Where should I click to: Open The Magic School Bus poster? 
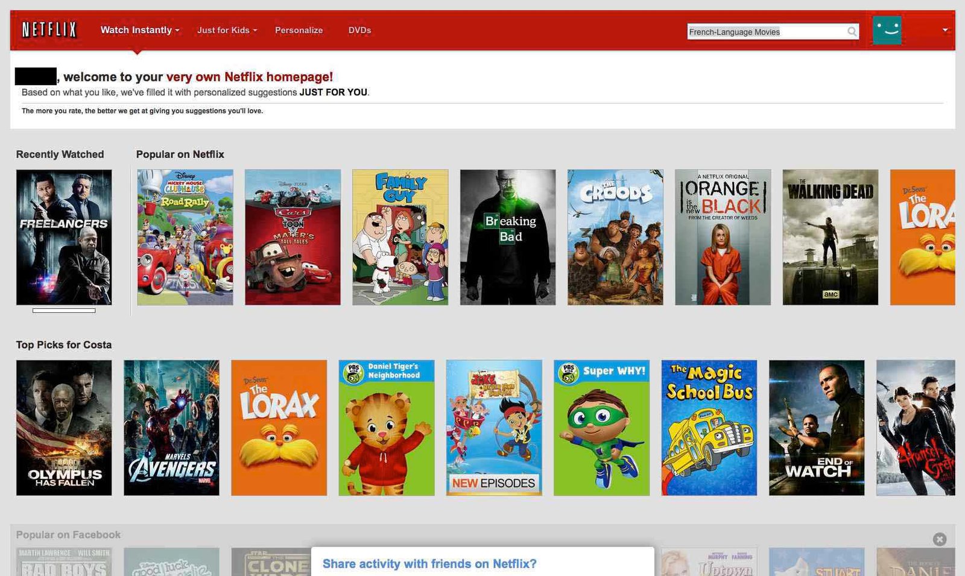709,428
